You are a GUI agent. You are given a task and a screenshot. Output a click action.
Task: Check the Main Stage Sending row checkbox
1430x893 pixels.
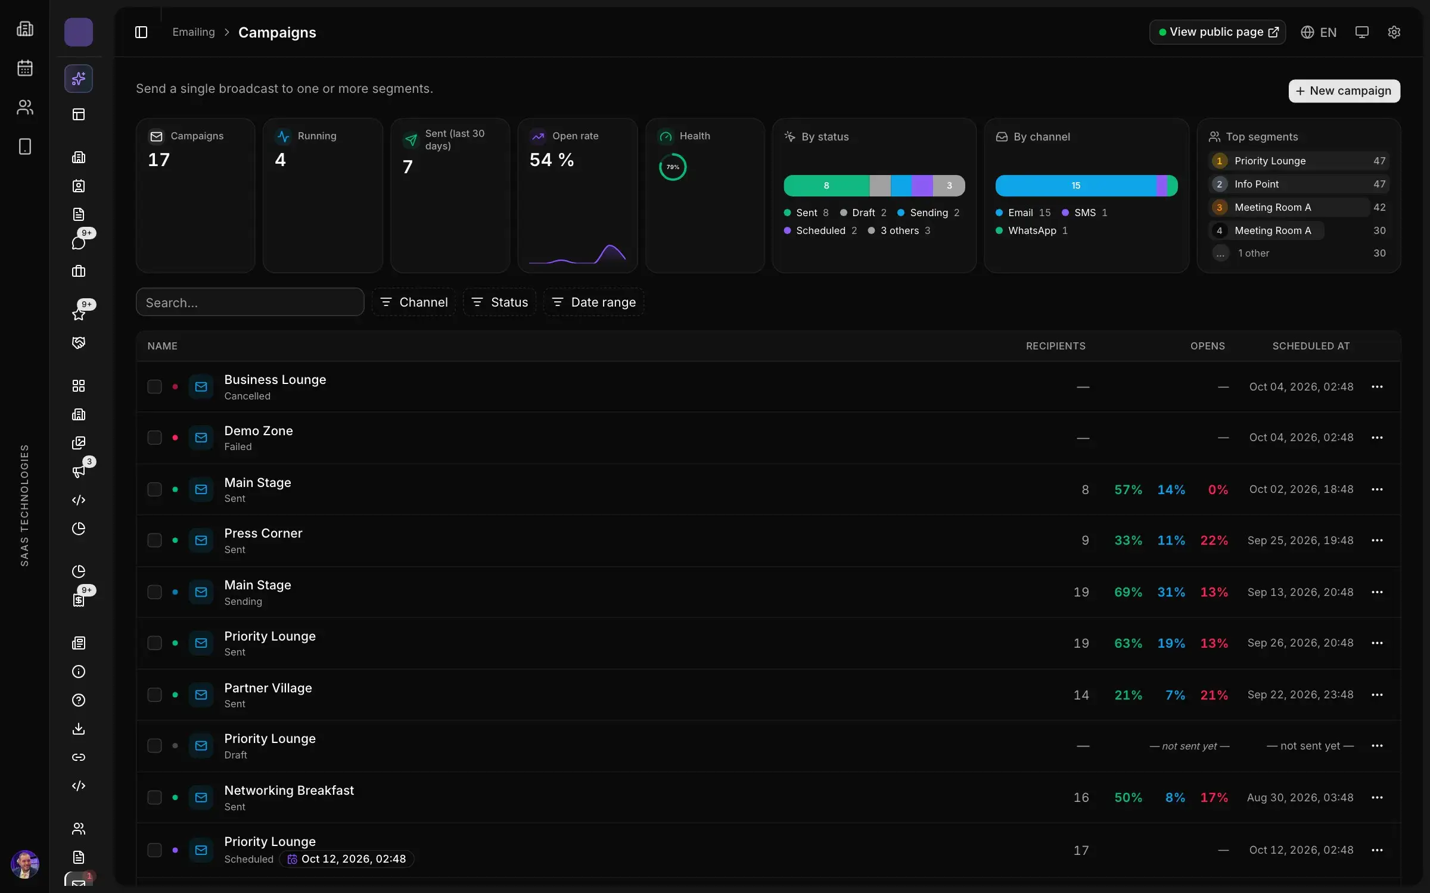(x=154, y=592)
